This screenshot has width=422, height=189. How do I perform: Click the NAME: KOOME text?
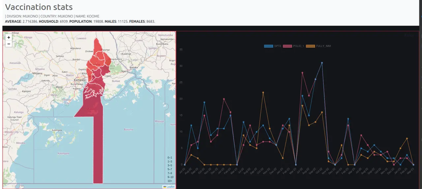(87, 16)
